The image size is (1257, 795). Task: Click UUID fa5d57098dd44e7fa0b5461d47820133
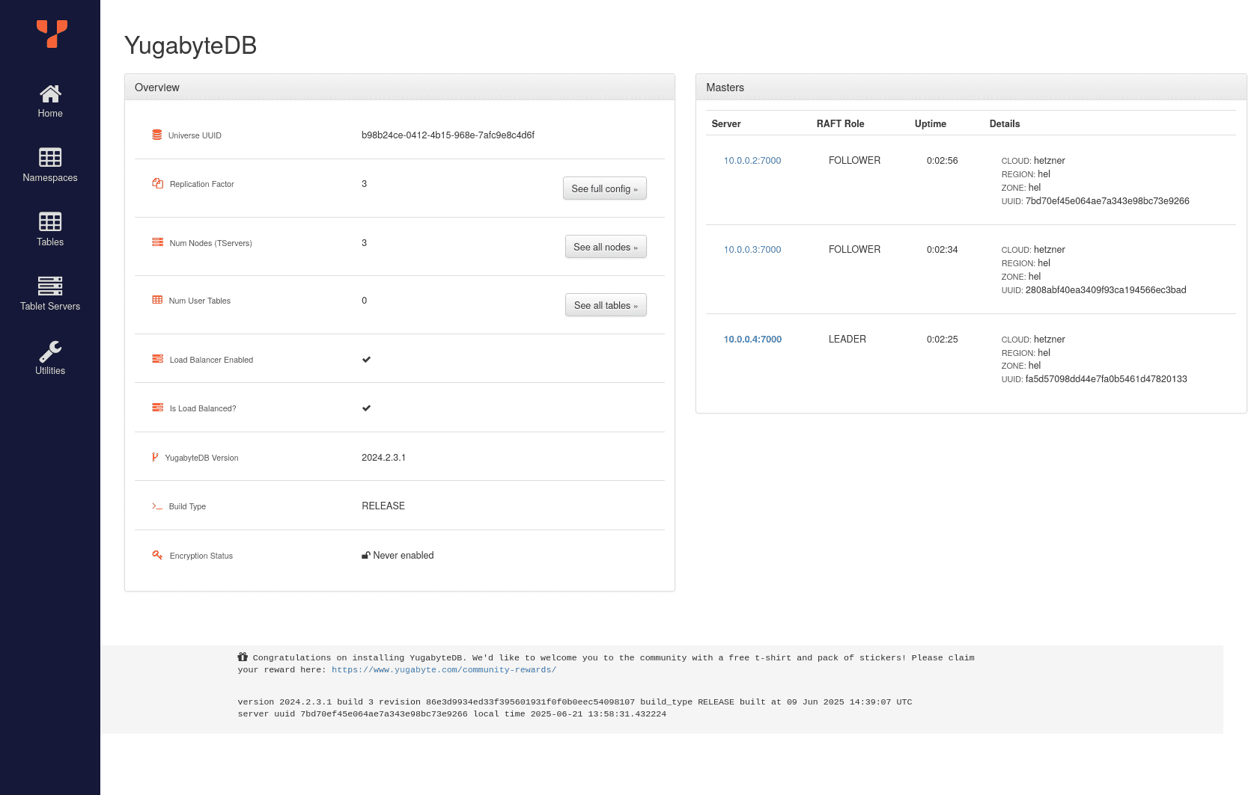(x=1107, y=379)
